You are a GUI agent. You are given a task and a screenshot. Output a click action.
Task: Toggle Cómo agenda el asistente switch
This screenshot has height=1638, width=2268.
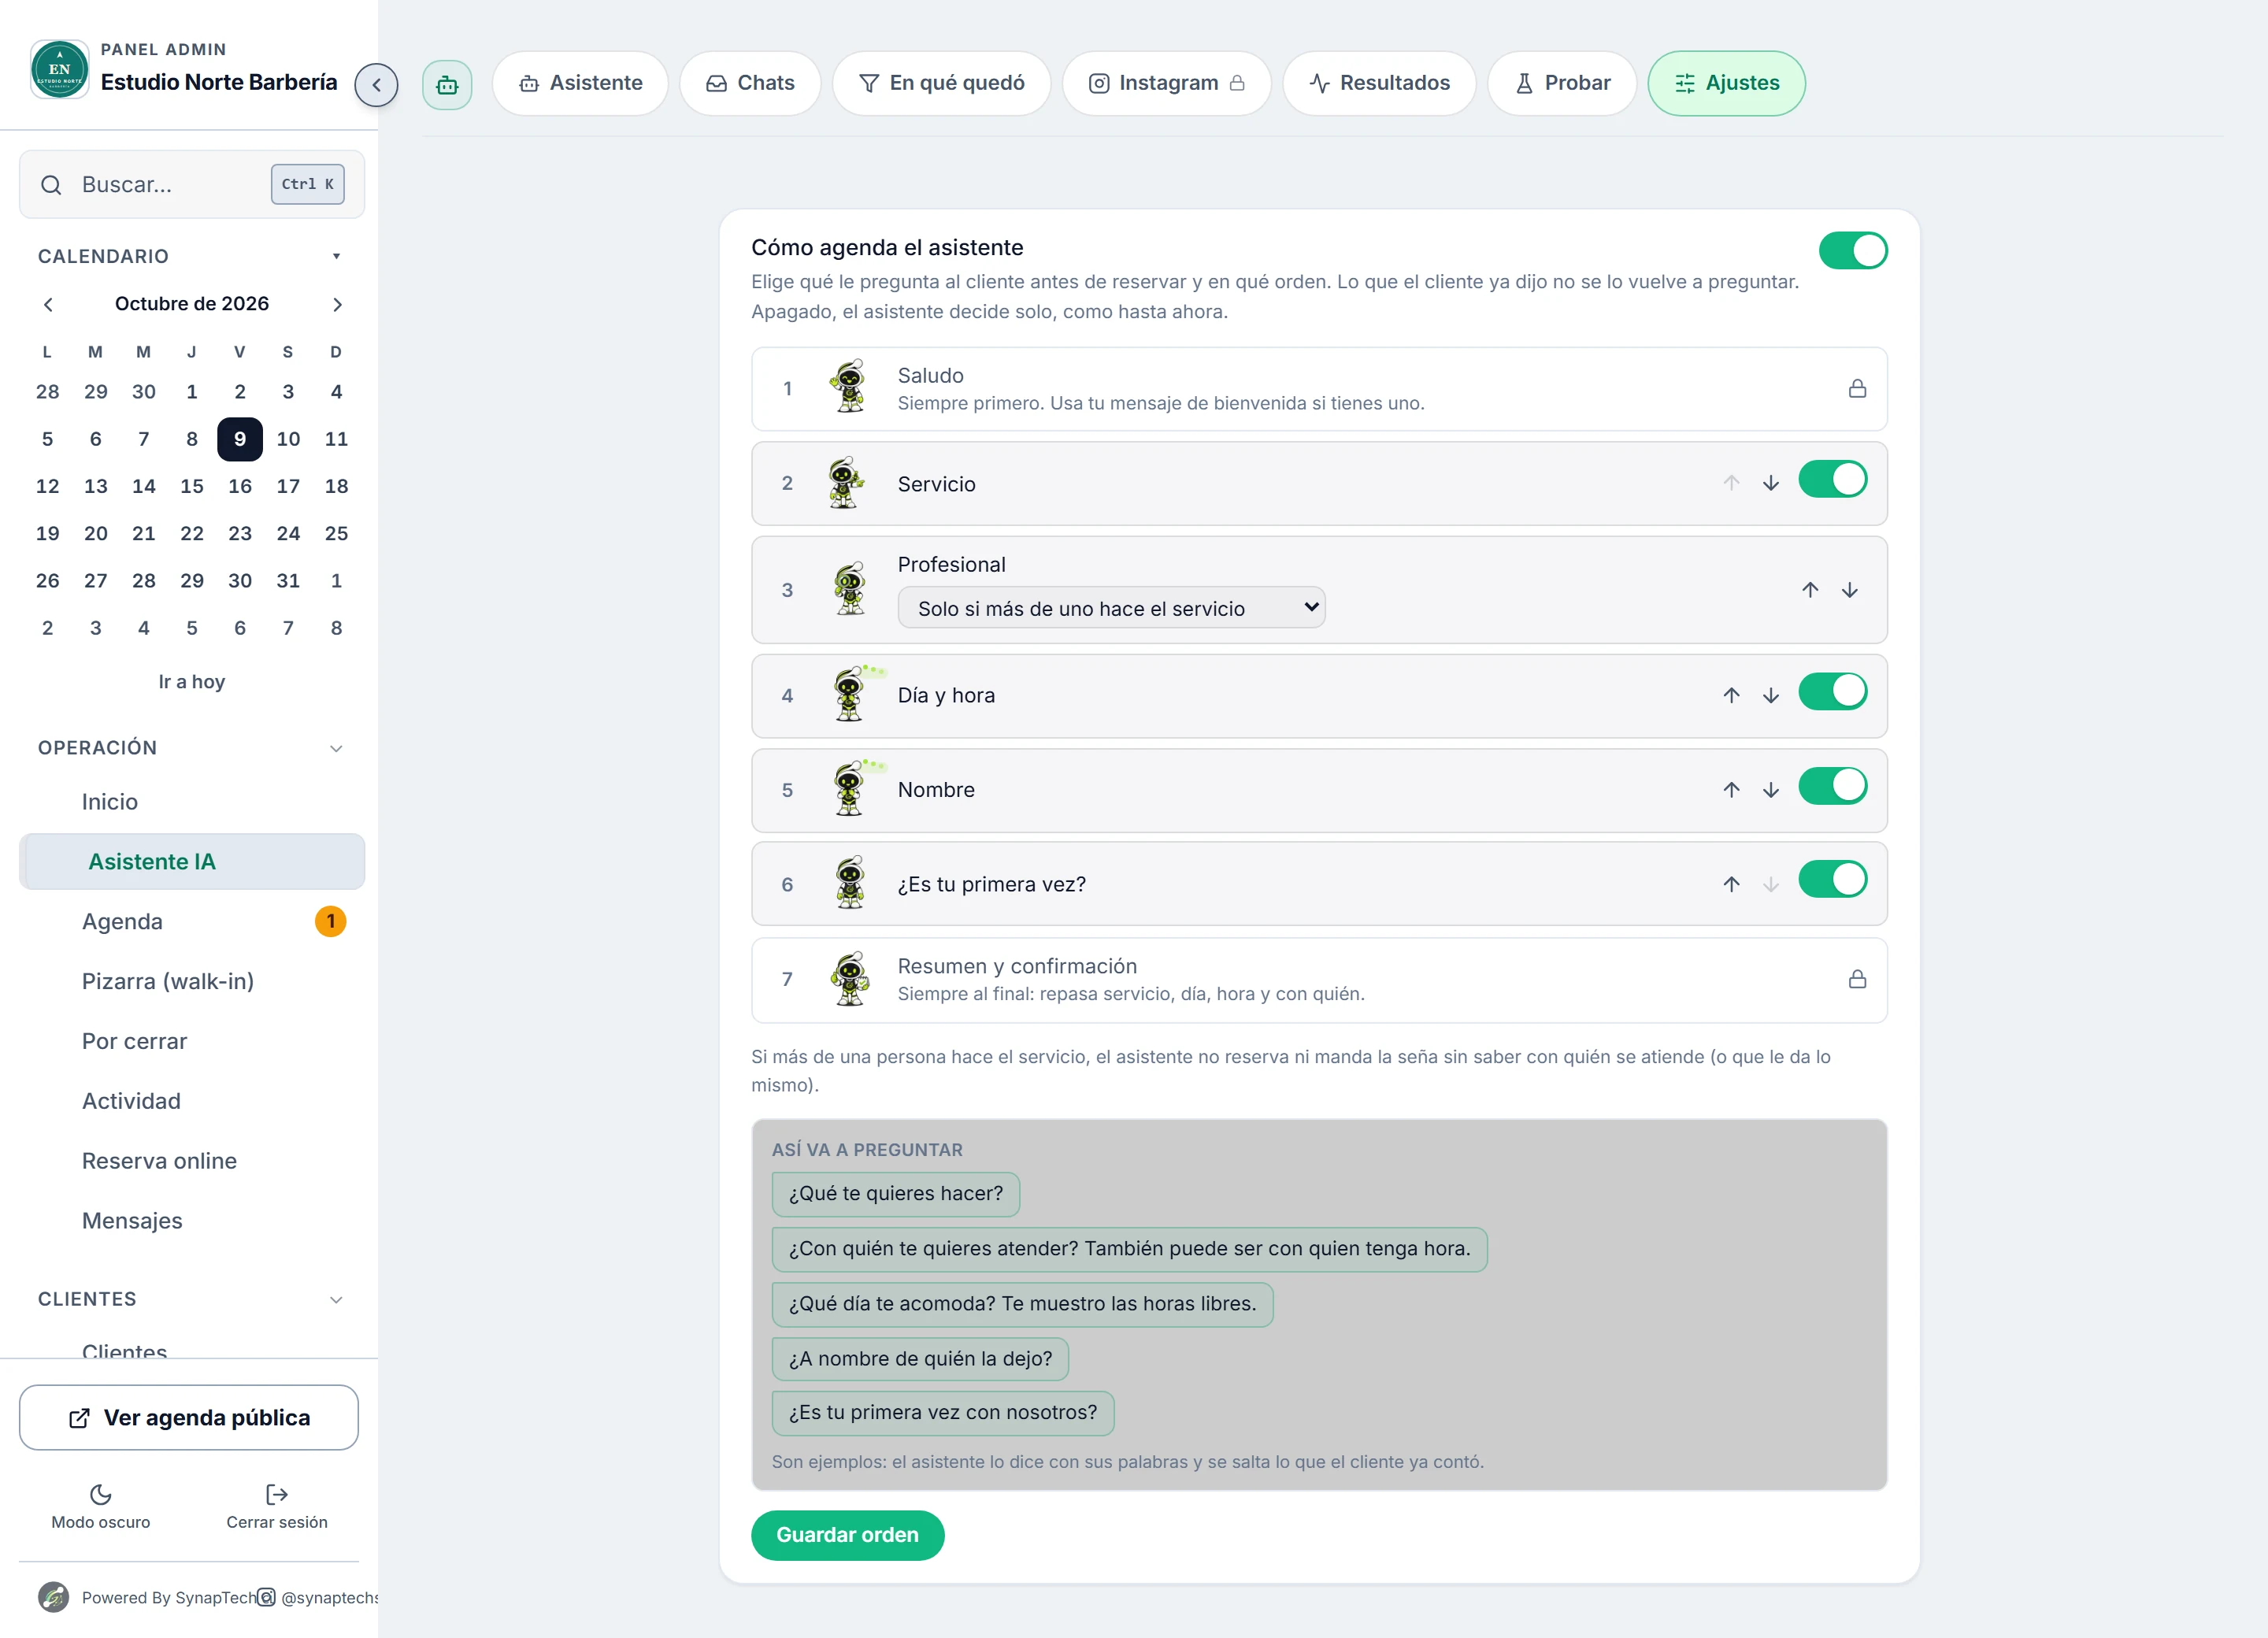[x=1853, y=251]
